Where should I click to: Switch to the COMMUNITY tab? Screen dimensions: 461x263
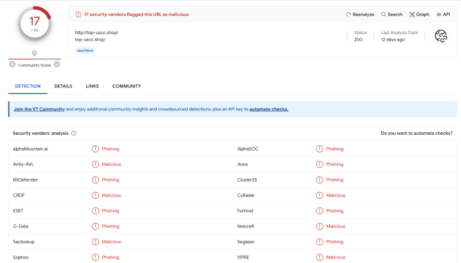[x=126, y=86]
